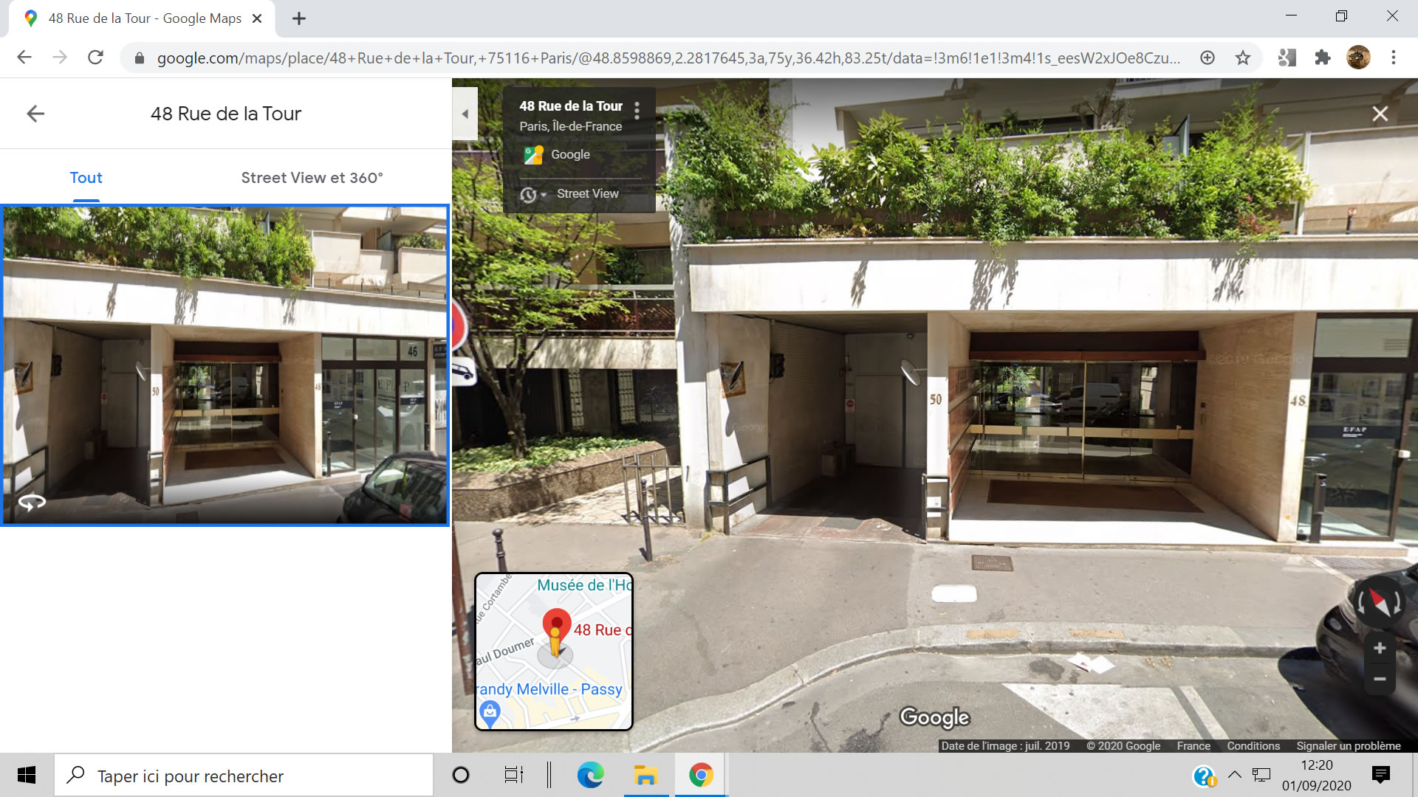Open the three-dot menu on address card
Viewport: 1418px width, 797px height.
(637, 111)
